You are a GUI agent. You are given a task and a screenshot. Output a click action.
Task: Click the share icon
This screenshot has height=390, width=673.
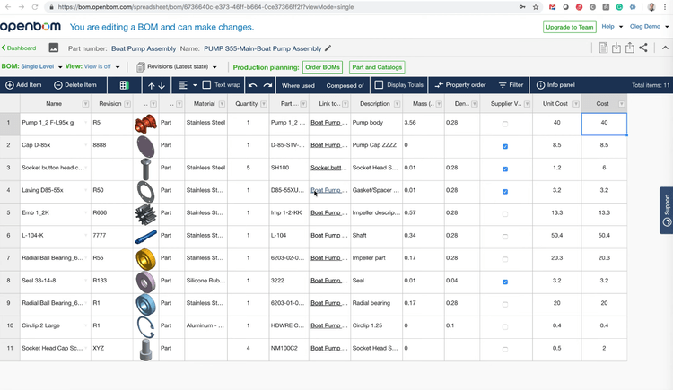coord(643,48)
